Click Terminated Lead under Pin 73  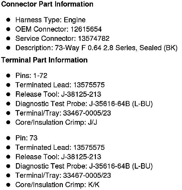pyautogui.click(x=60, y=147)
